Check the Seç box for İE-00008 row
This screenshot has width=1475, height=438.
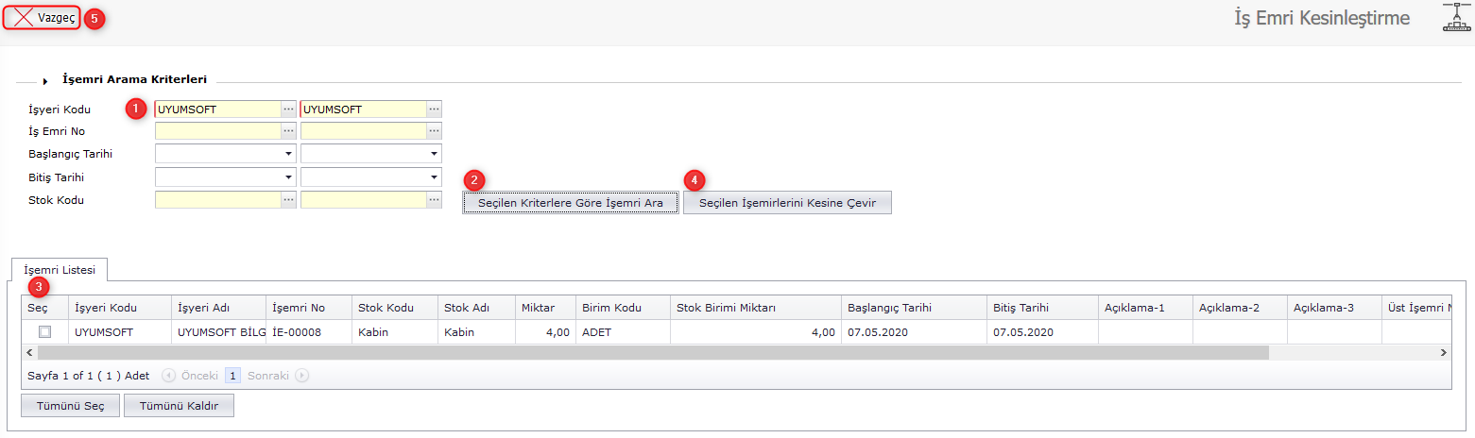coord(44,332)
